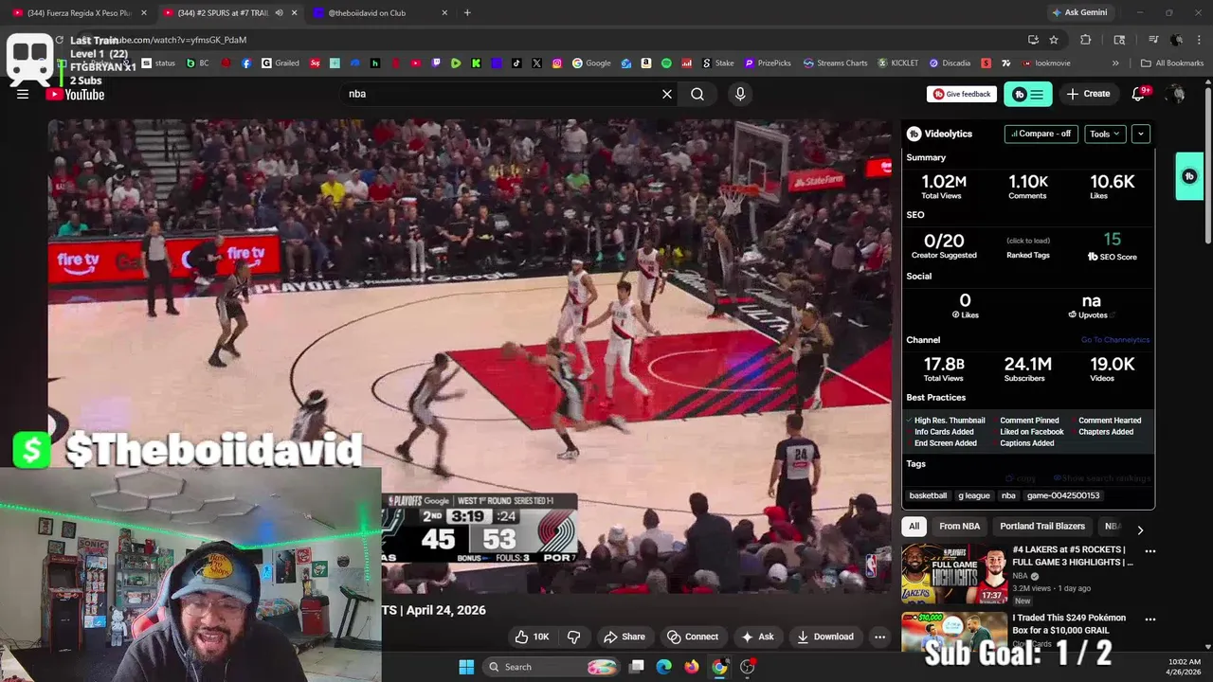Screen dimensions: 1213x682
Task: Click the TubeBuddy floating side button
Action: click(x=1189, y=176)
